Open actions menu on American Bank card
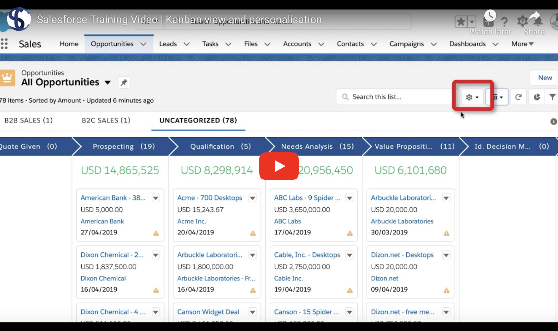The width and height of the screenshot is (558, 331). coord(156,198)
